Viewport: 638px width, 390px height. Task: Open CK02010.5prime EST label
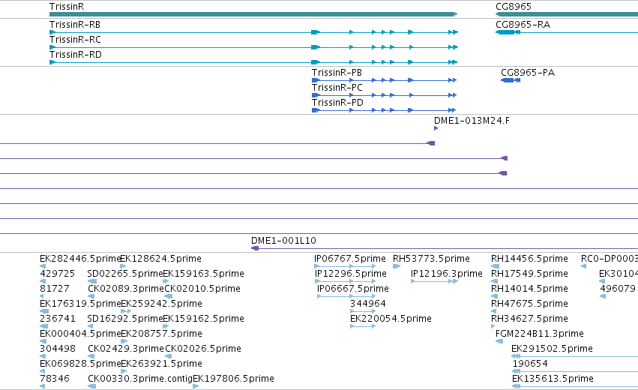coord(202,289)
